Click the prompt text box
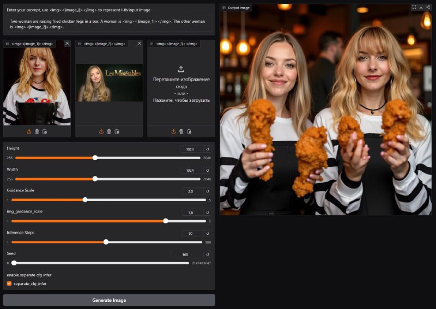The height and width of the screenshot is (309, 436). tap(109, 23)
